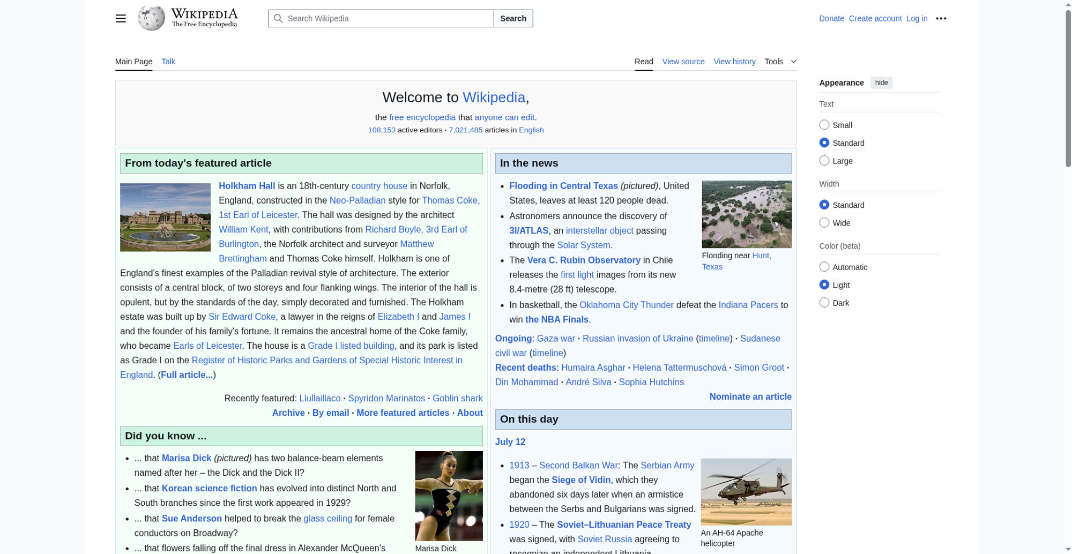Select Standard width option

coord(824,205)
